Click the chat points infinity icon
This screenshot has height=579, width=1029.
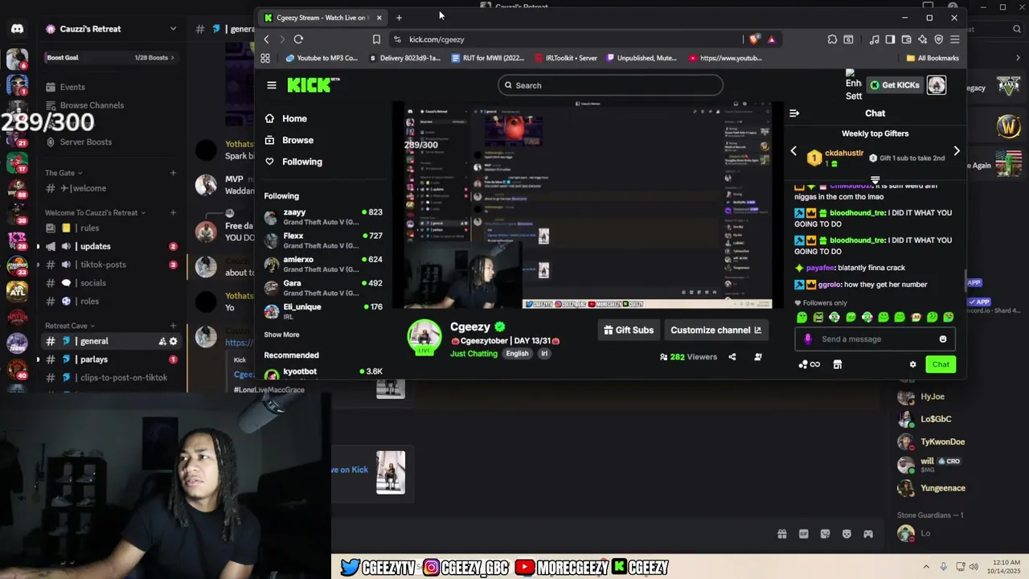(x=809, y=364)
